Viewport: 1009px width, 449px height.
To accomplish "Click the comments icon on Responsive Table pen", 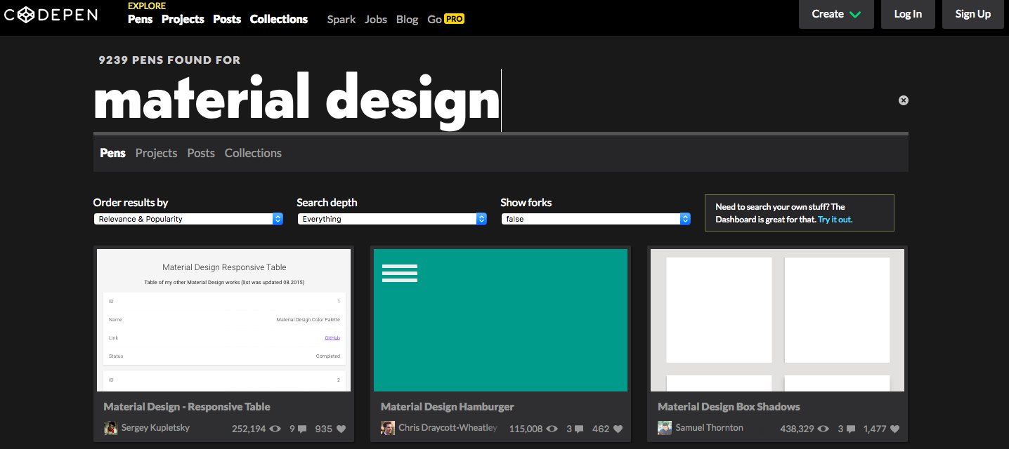I will click(302, 429).
